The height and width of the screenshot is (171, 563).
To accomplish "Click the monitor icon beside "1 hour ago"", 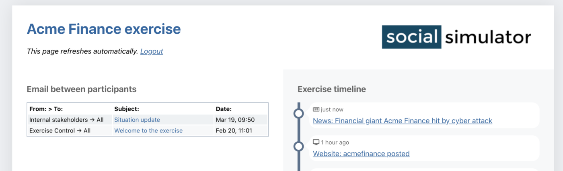I will point(316,142).
